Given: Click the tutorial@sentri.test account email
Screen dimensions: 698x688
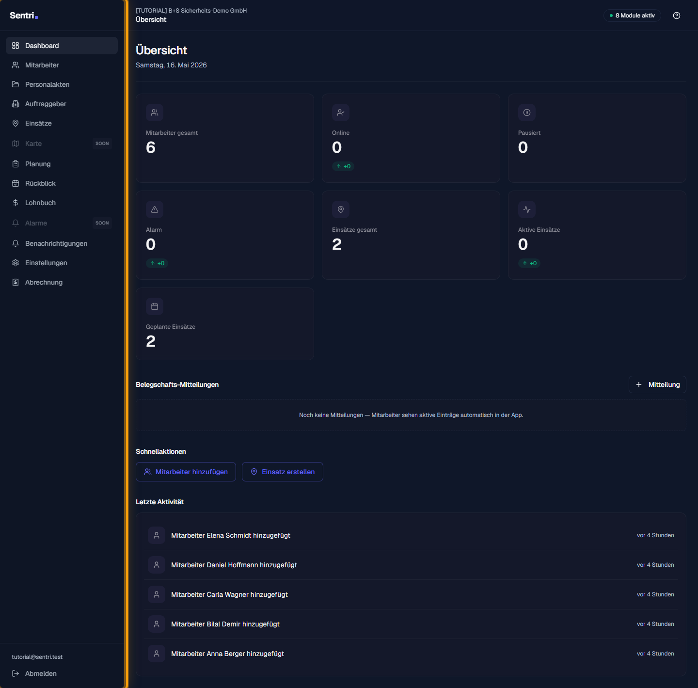Looking at the screenshot, I should pyautogui.click(x=37, y=657).
